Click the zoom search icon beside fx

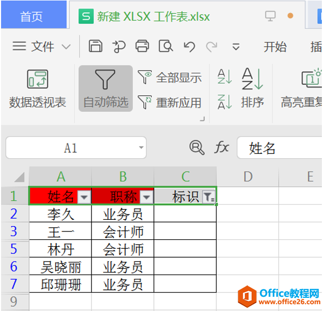pos(197,148)
